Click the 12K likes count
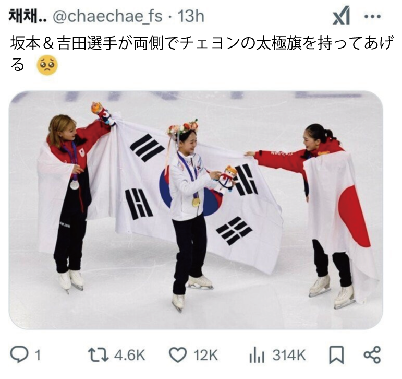 point(205,356)
